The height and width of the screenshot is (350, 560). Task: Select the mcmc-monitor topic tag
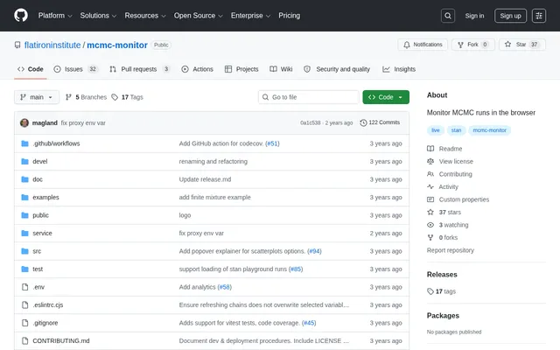tap(490, 130)
